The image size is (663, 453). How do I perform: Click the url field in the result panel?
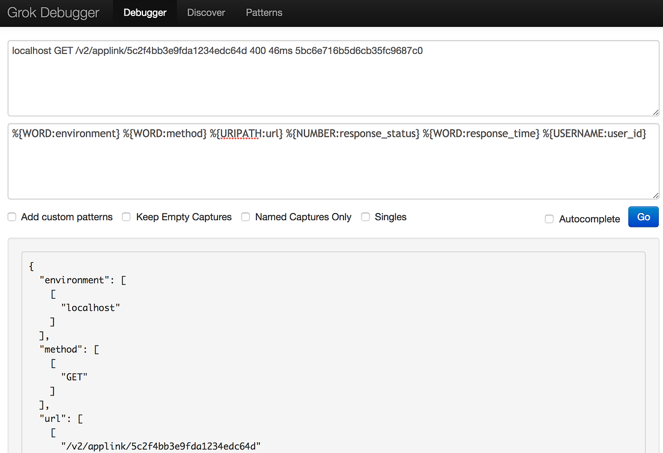point(52,418)
